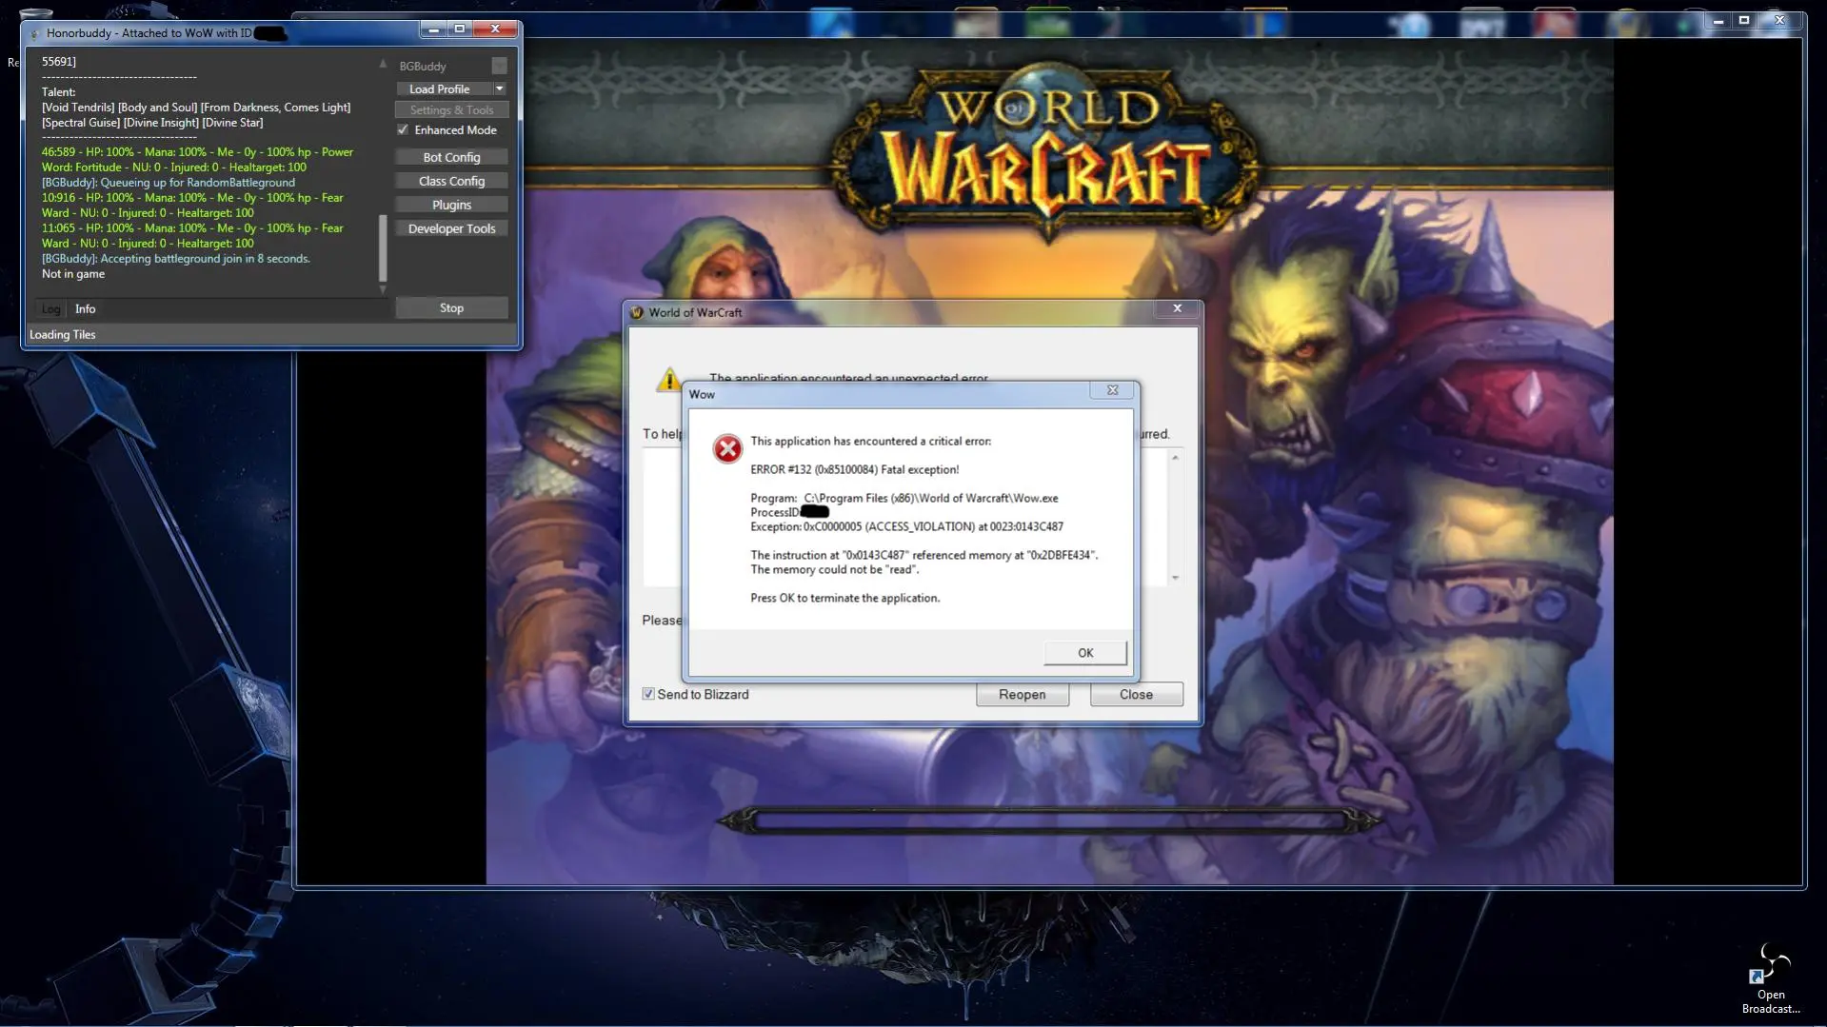Image resolution: width=1827 pixels, height=1027 pixels.
Task: Open Class Config
Action: [451, 181]
